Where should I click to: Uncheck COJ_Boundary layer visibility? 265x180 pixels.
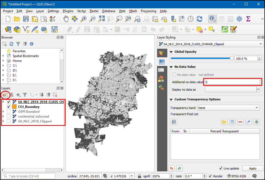point(9,107)
